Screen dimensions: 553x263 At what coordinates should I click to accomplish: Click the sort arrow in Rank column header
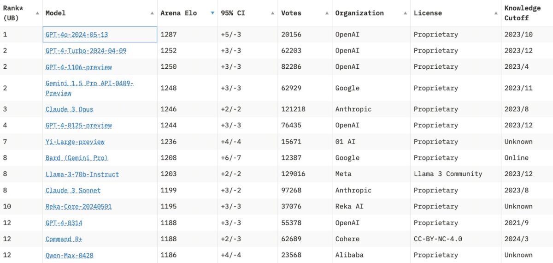[37, 13]
